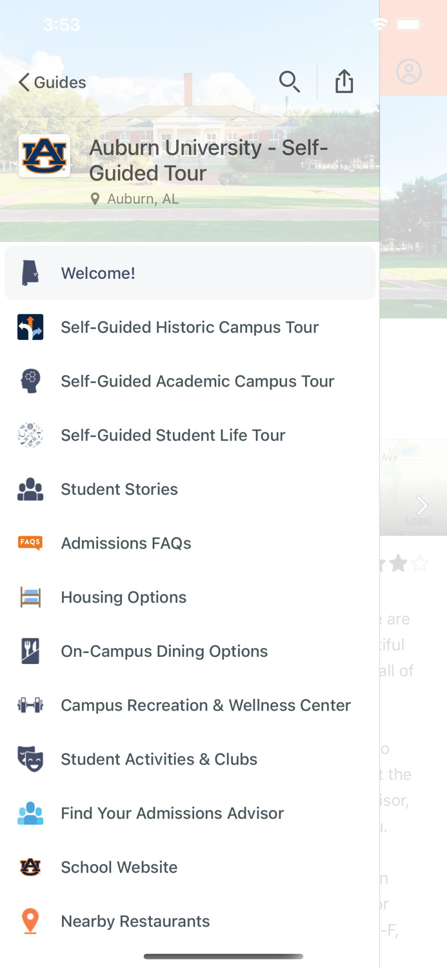The height and width of the screenshot is (968, 447).
Task: Tap the home indicator bar at bottom
Action: (223, 957)
